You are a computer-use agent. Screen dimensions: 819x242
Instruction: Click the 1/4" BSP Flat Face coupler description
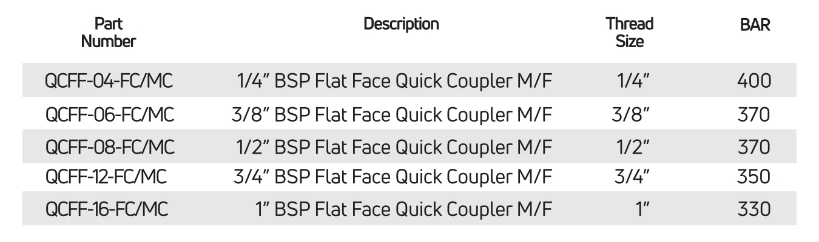(x=394, y=80)
